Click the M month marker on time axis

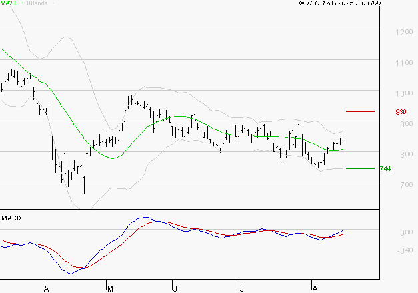click(109, 288)
